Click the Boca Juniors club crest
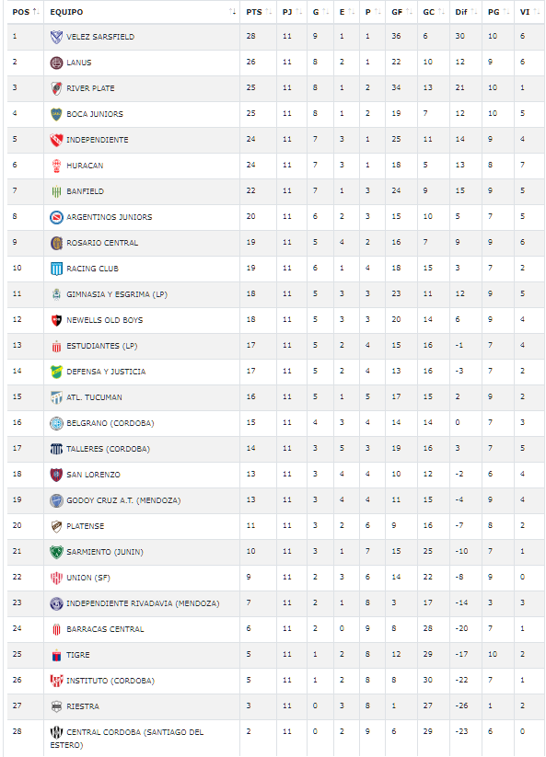This screenshot has width=546, height=757. [56, 114]
